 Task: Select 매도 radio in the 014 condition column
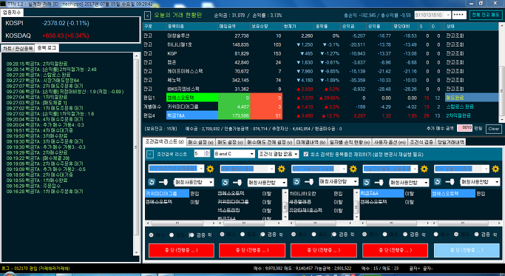point(456,235)
